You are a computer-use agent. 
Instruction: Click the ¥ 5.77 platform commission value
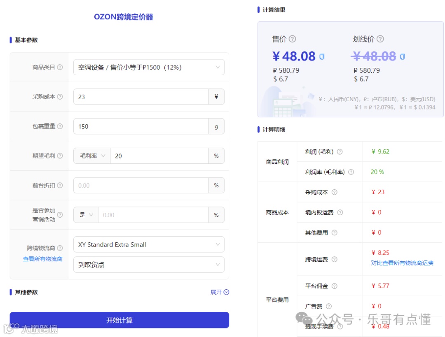(380, 286)
